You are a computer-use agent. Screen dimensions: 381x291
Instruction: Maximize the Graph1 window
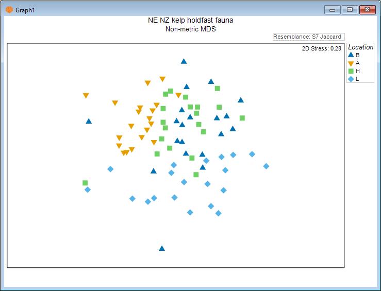(350, 10)
